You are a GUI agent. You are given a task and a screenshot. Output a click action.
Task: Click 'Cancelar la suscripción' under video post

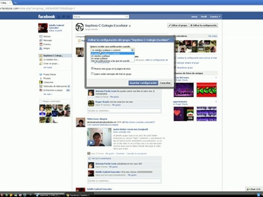pyautogui.click(x=136, y=153)
